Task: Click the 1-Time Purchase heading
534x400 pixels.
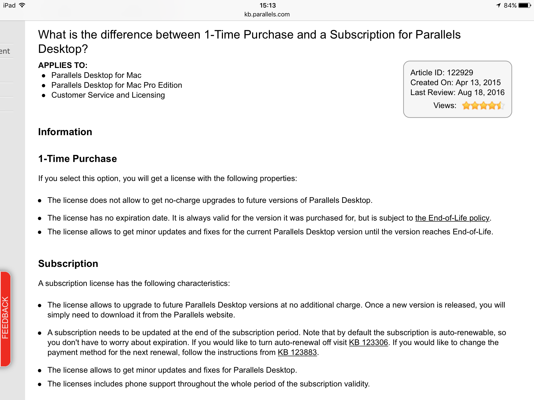Action: point(77,159)
